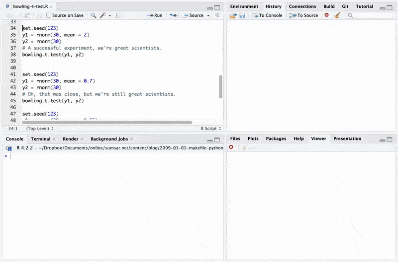398x262 pixels.
Task: Select the bowling-t-test.R file tab
Action: click(30, 6)
